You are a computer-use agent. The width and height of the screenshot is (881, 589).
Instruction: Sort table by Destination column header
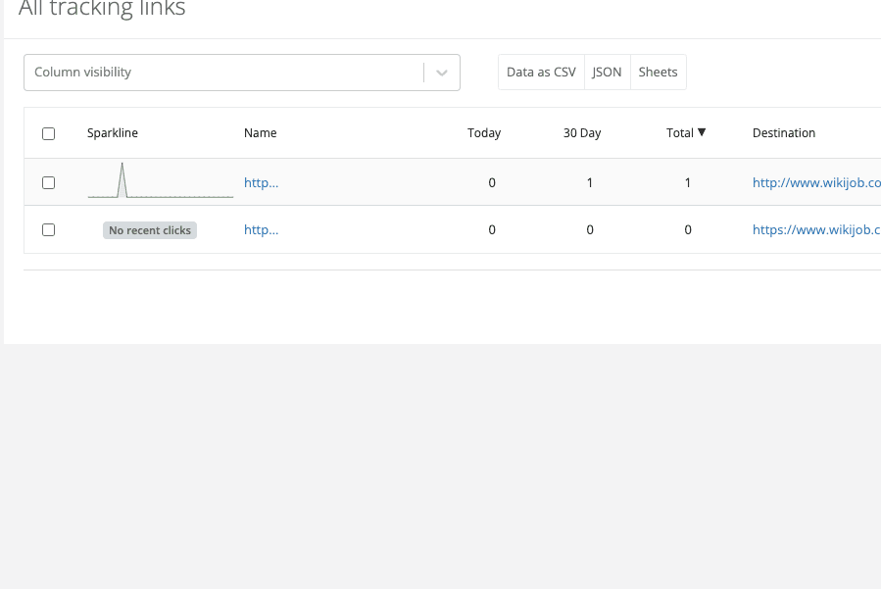784,133
